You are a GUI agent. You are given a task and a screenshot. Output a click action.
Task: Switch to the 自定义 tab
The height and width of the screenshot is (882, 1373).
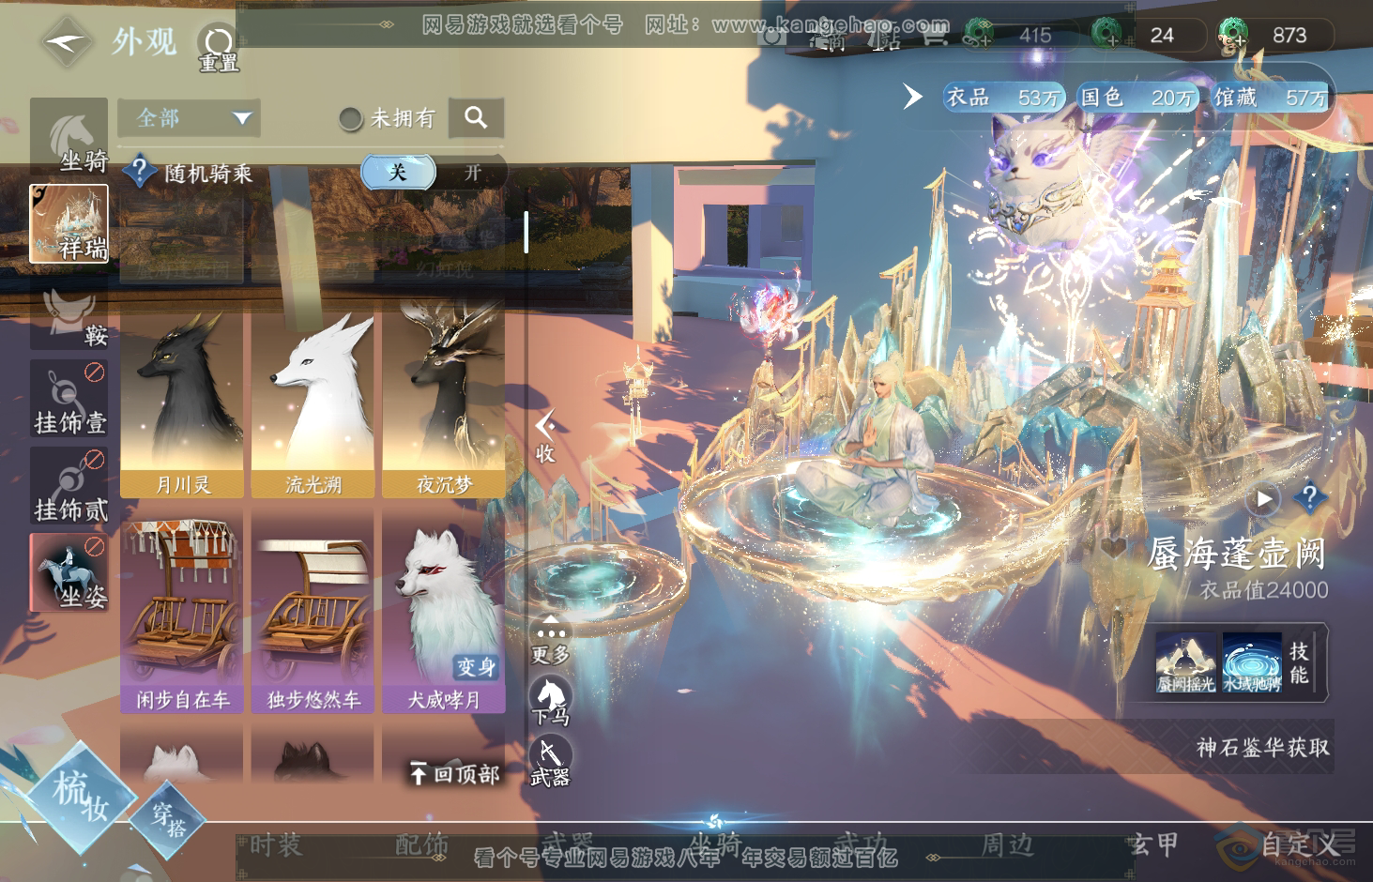1301,844
